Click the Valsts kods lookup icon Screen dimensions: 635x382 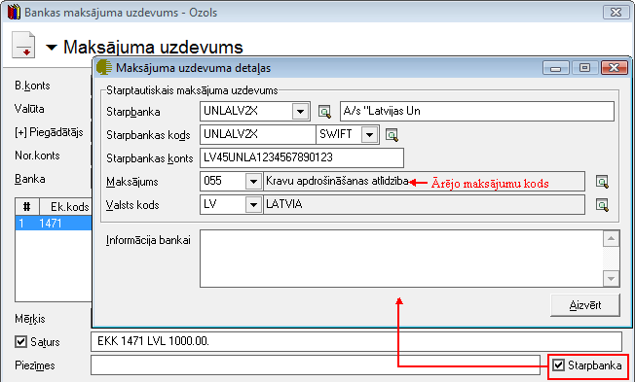[x=602, y=205]
